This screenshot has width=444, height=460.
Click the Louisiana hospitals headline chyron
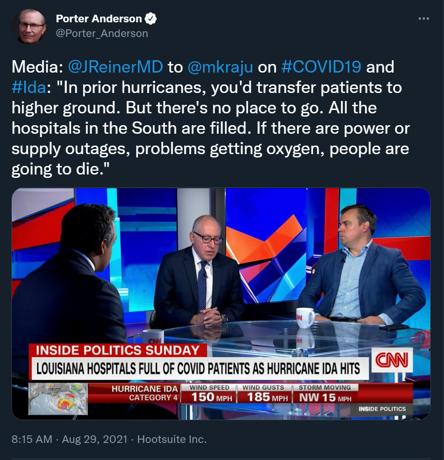pyautogui.click(x=198, y=368)
